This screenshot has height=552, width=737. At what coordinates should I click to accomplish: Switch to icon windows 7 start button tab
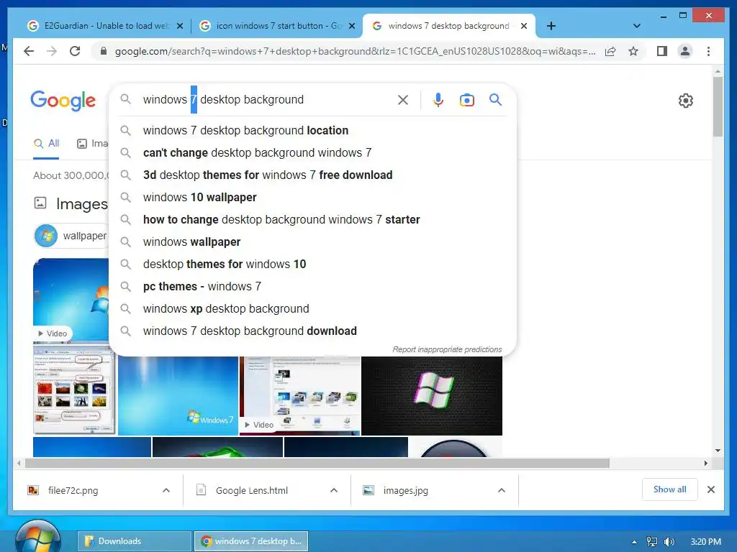[277, 26]
